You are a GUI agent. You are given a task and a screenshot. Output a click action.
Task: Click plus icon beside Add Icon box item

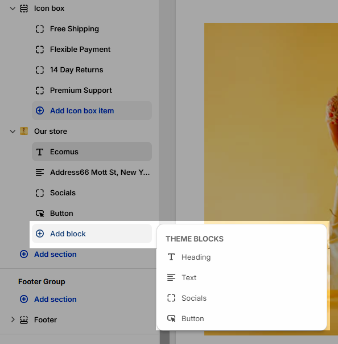(x=40, y=110)
